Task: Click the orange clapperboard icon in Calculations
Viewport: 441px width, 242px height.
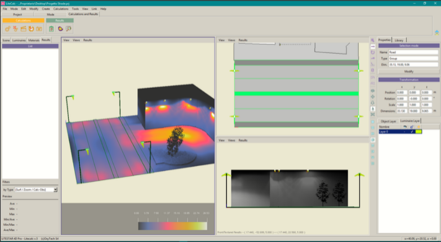Action: click(24, 28)
